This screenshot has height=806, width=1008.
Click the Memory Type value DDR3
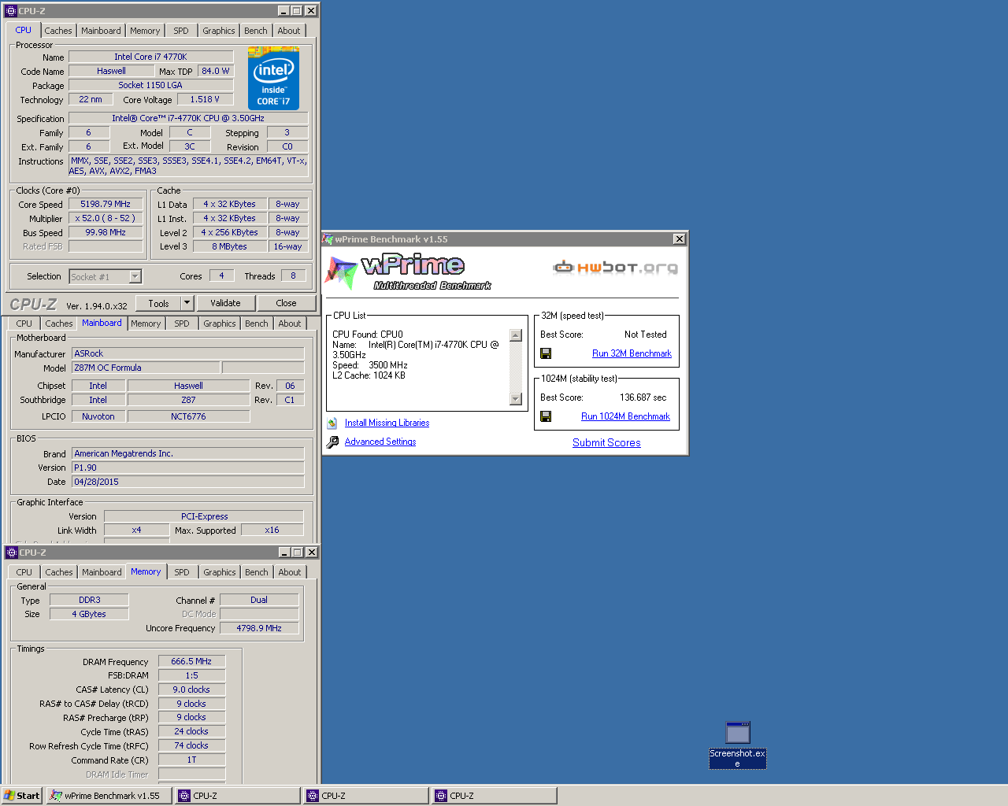(89, 600)
